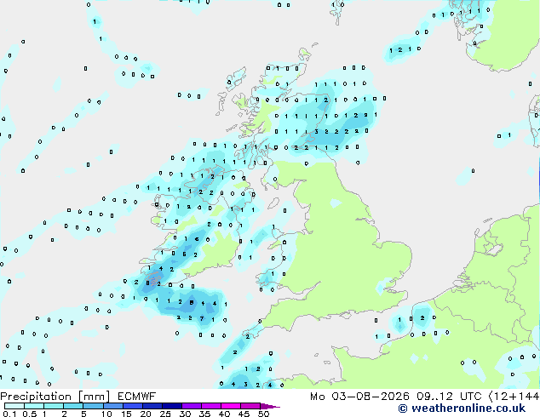This screenshot has width=540, height=417.
Task: Click the 'Precipitation [mm]' title text
Action: (x=55, y=397)
